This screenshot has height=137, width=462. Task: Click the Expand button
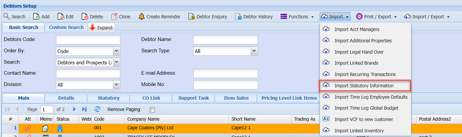tap(101, 28)
